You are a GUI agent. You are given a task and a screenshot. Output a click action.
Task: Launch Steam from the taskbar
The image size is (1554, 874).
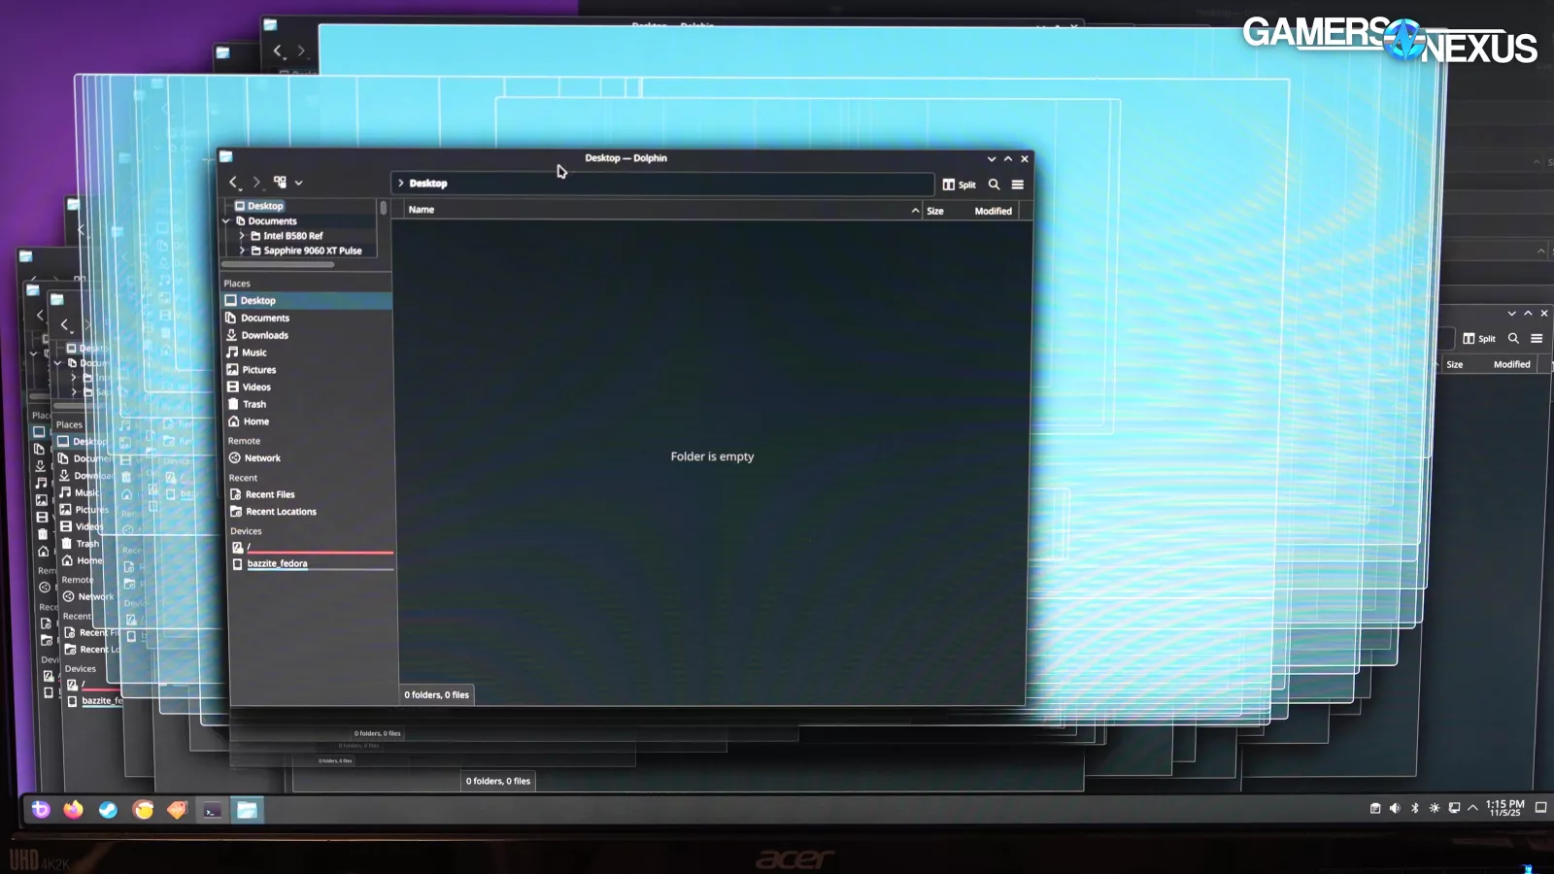(108, 810)
